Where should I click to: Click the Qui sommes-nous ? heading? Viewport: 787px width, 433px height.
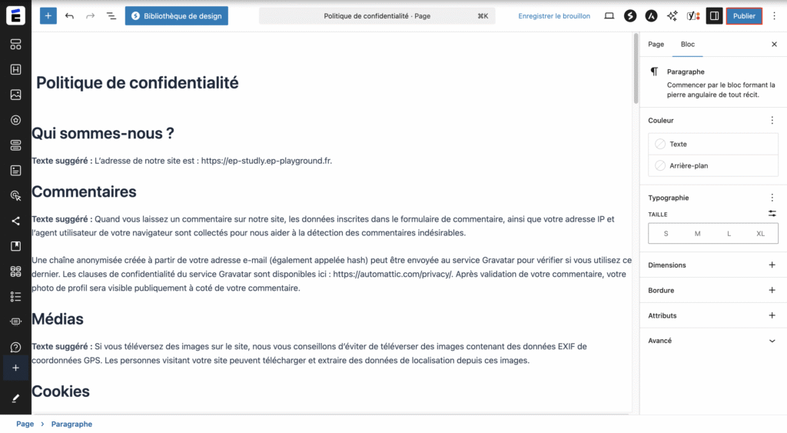click(x=103, y=133)
